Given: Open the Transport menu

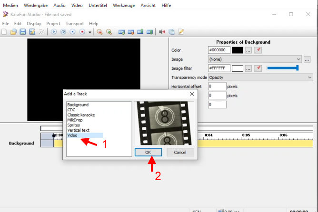Looking at the screenshot, I should [74, 23].
